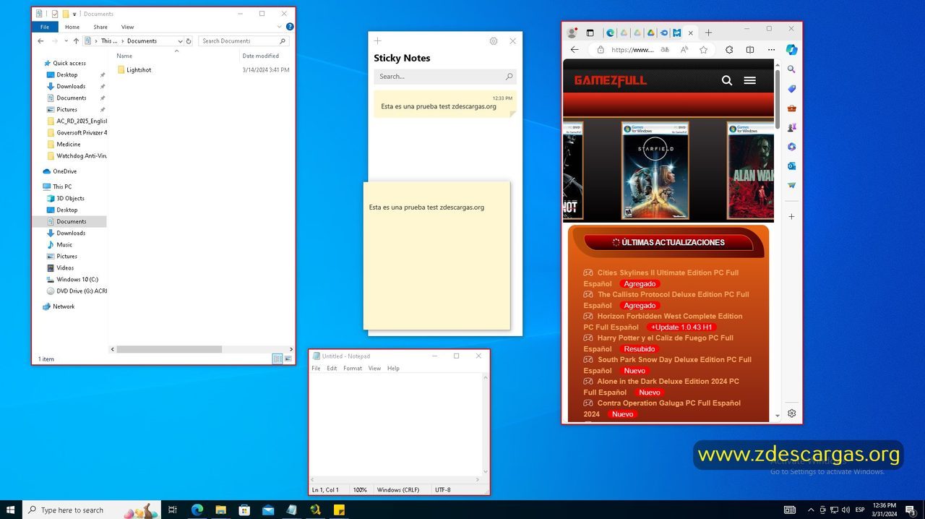The image size is (925, 519).
Task: Open the Notepad View menu
Action: click(374, 368)
